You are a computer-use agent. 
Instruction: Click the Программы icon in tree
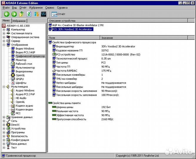8,132
